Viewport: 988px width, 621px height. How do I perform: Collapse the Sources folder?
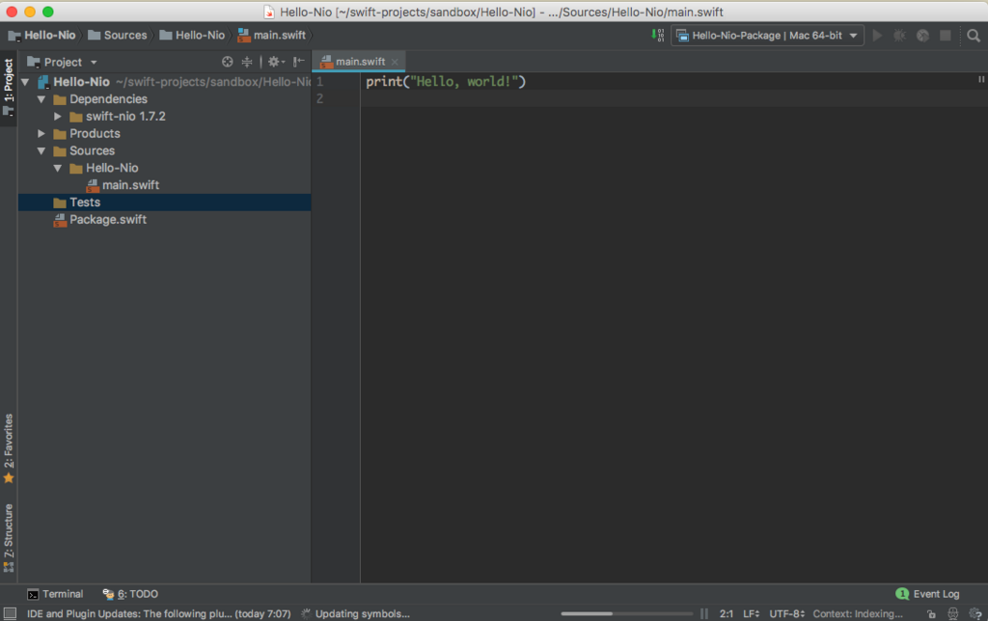41,151
